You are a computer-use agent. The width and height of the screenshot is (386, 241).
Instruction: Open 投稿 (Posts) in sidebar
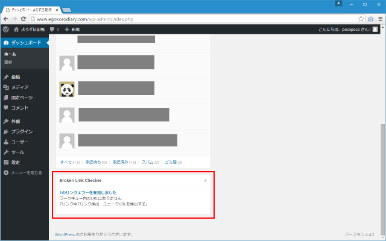[15, 77]
